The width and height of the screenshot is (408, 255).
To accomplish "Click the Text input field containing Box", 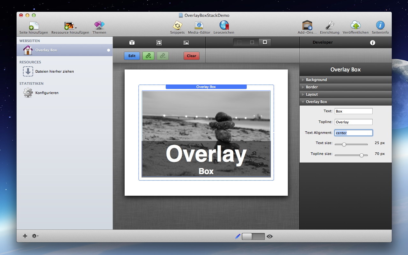I will click(353, 111).
